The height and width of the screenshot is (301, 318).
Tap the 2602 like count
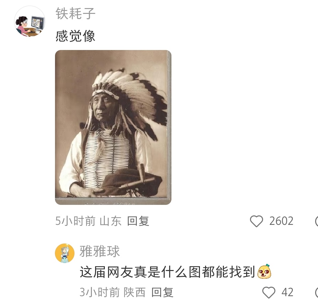click(x=281, y=221)
